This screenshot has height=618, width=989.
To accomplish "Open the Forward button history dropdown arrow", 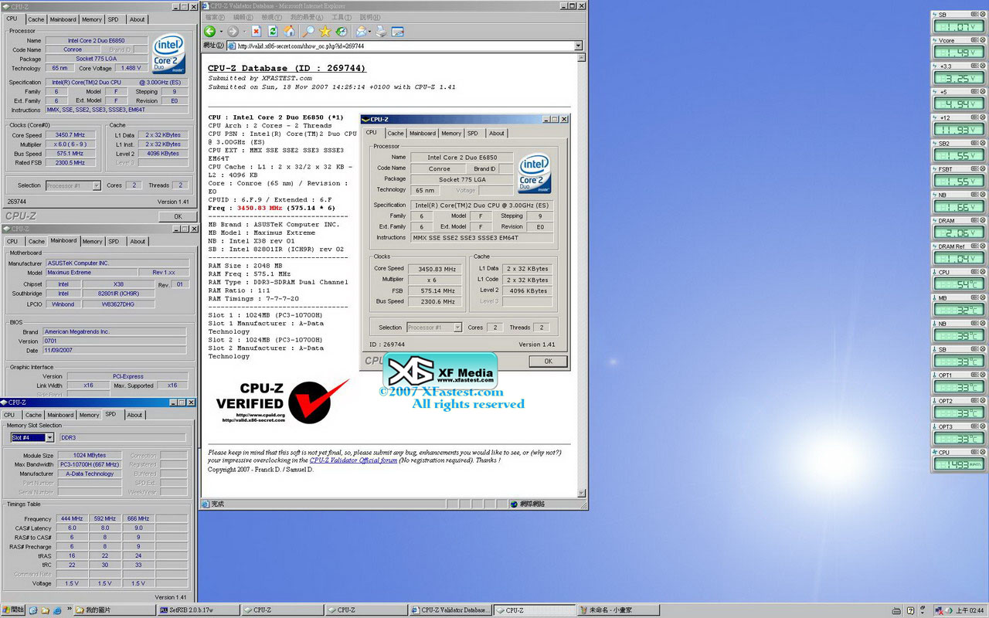I will click(243, 32).
